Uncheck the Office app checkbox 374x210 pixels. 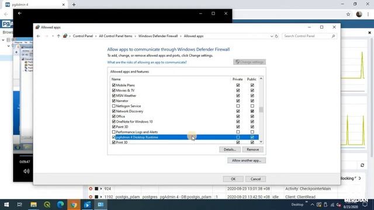pos(113,117)
